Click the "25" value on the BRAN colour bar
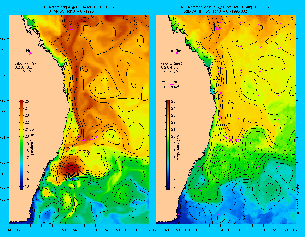The height and width of the screenshot is (237, 305). (x=27, y=101)
